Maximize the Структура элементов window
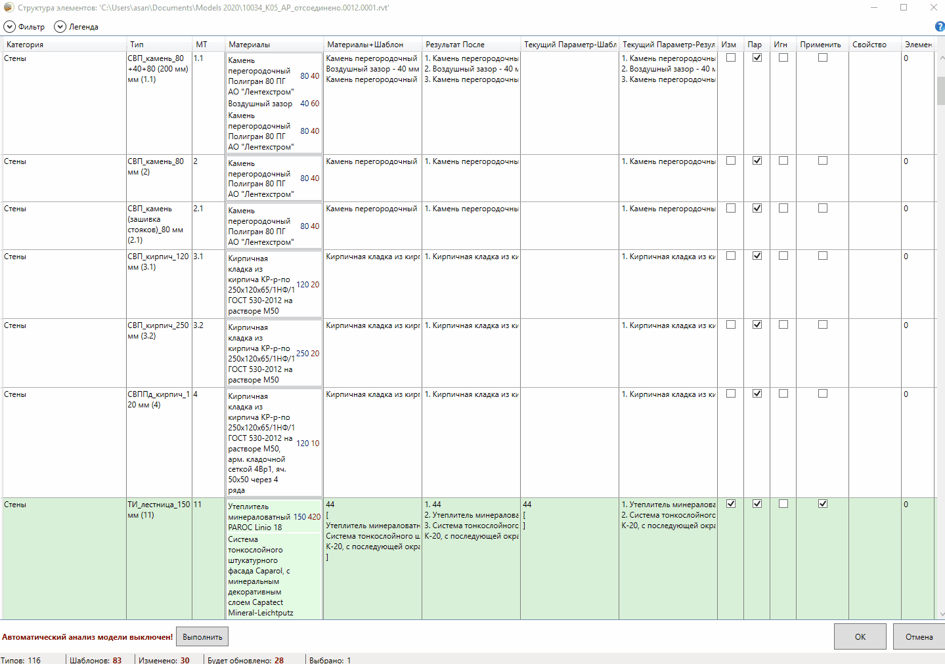This screenshot has width=945, height=664. coord(904,8)
